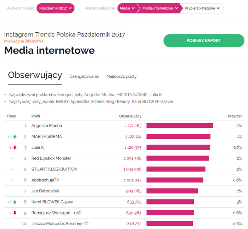
Task: Click green up arrow in MARITA SÜRMA row
Action: [x=15, y=137]
